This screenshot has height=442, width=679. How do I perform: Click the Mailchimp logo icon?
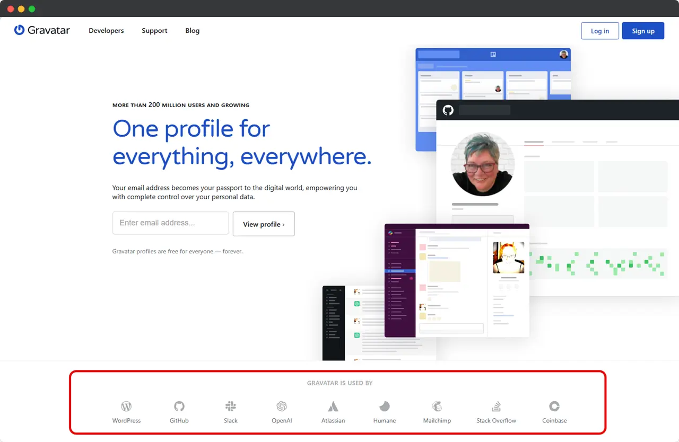point(437,406)
